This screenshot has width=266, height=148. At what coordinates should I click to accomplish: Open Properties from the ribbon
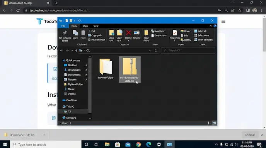[175, 35]
